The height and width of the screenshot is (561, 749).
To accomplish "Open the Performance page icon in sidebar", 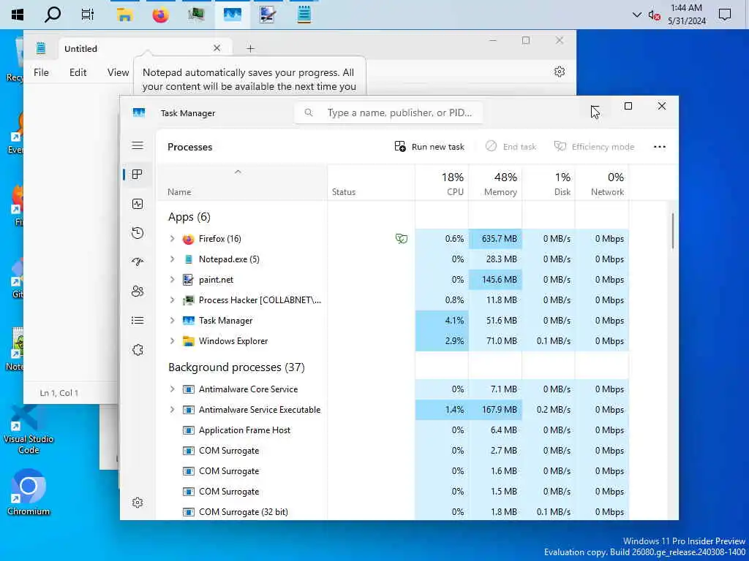I will point(138,205).
